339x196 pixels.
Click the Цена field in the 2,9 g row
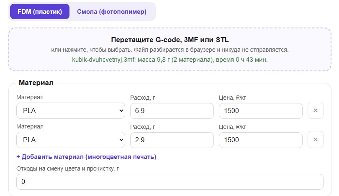pyautogui.click(x=260, y=140)
